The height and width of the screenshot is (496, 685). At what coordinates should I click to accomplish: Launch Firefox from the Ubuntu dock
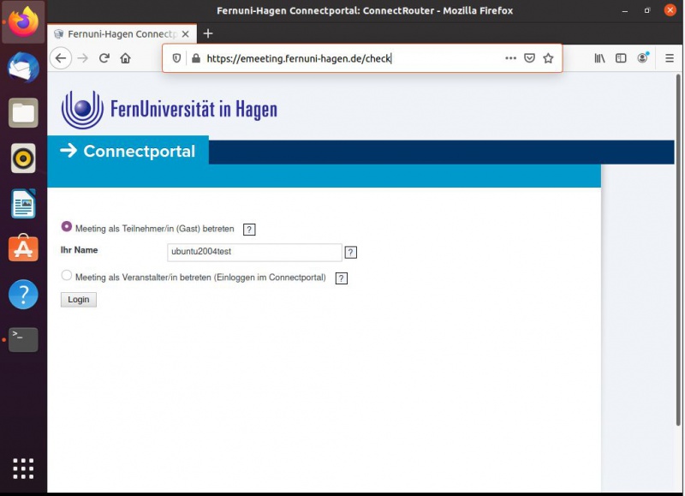pyautogui.click(x=23, y=22)
